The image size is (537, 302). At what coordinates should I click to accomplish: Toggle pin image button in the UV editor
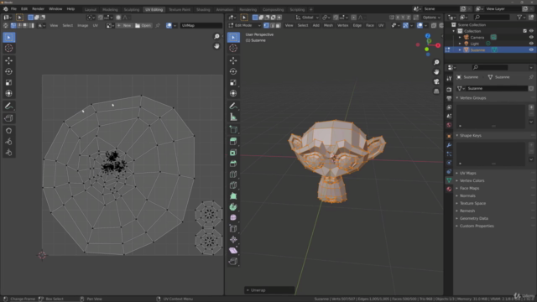coord(158,25)
